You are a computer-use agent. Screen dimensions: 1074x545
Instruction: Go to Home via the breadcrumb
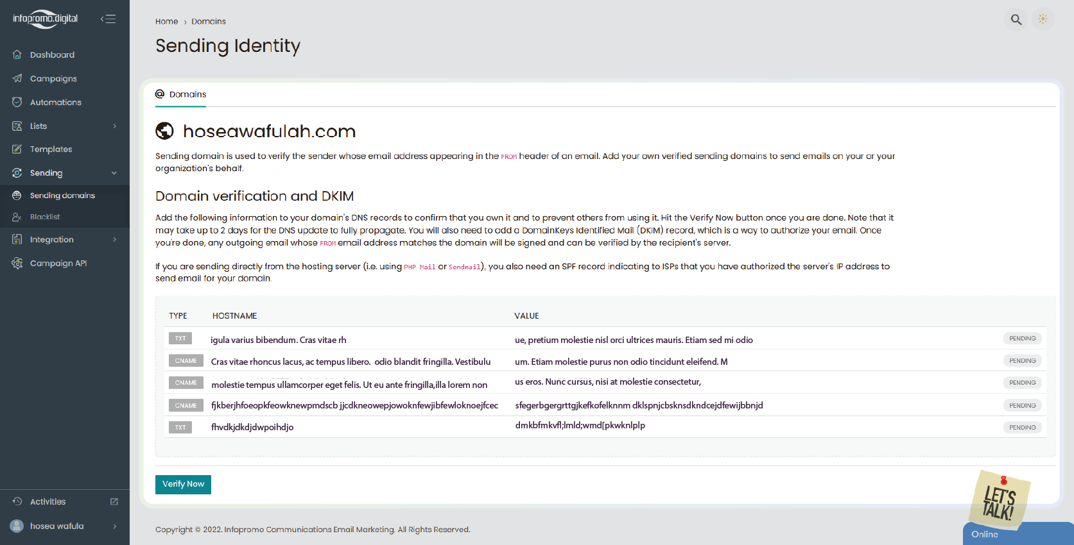[x=166, y=21]
